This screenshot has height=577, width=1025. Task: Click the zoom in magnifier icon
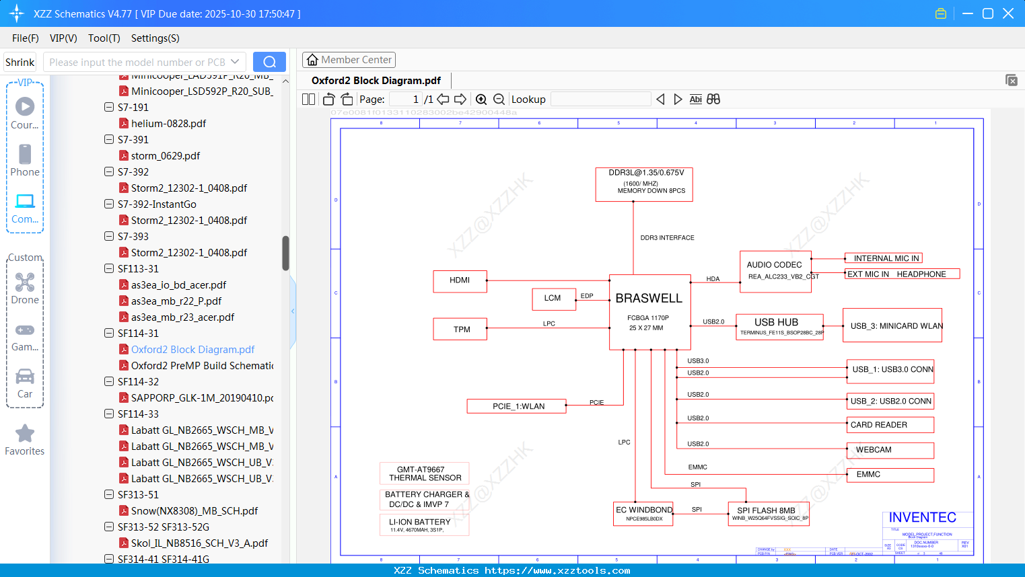pyautogui.click(x=481, y=100)
